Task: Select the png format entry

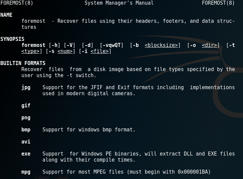Action: click(x=26, y=118)
